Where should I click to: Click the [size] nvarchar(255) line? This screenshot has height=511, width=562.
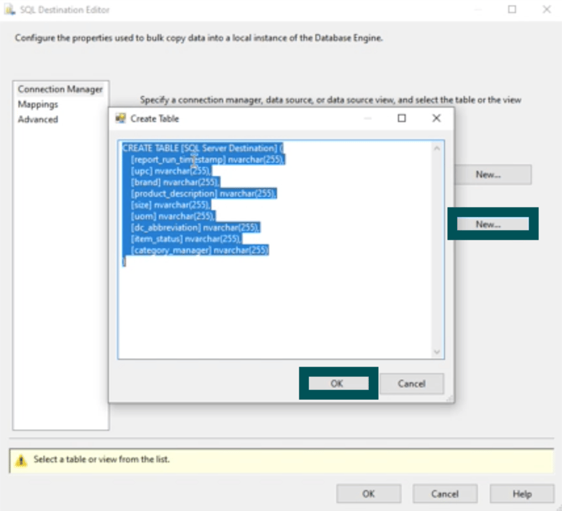(x=170, y=205)
